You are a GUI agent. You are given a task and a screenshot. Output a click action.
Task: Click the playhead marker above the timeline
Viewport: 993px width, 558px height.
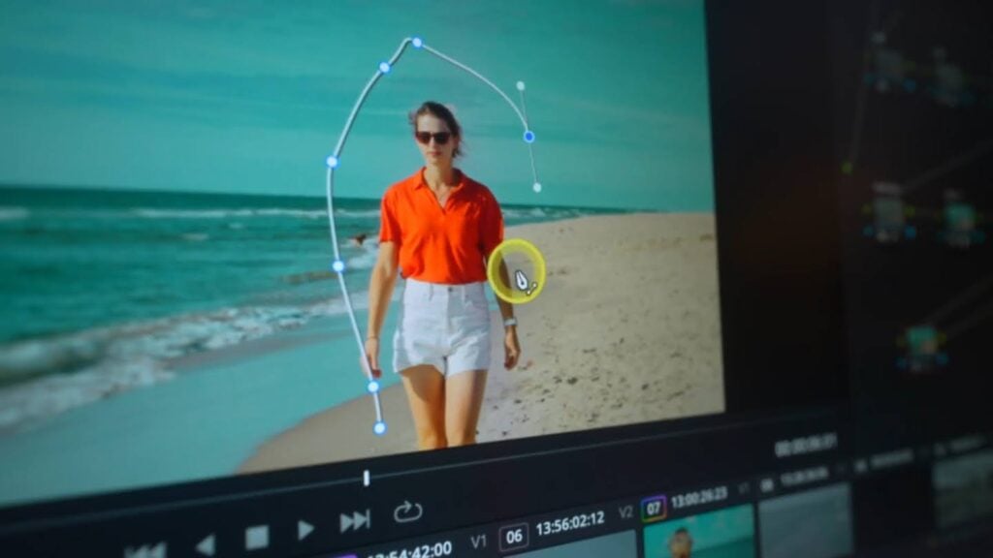click(x=367, y=476)
